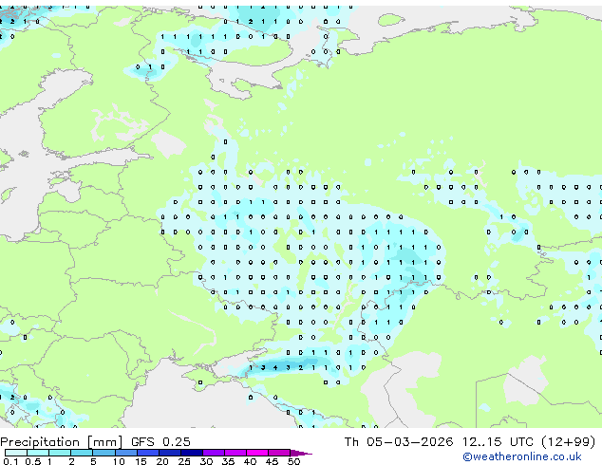Pick the 30–35 mm purple legend swatch

click(213, 453)
